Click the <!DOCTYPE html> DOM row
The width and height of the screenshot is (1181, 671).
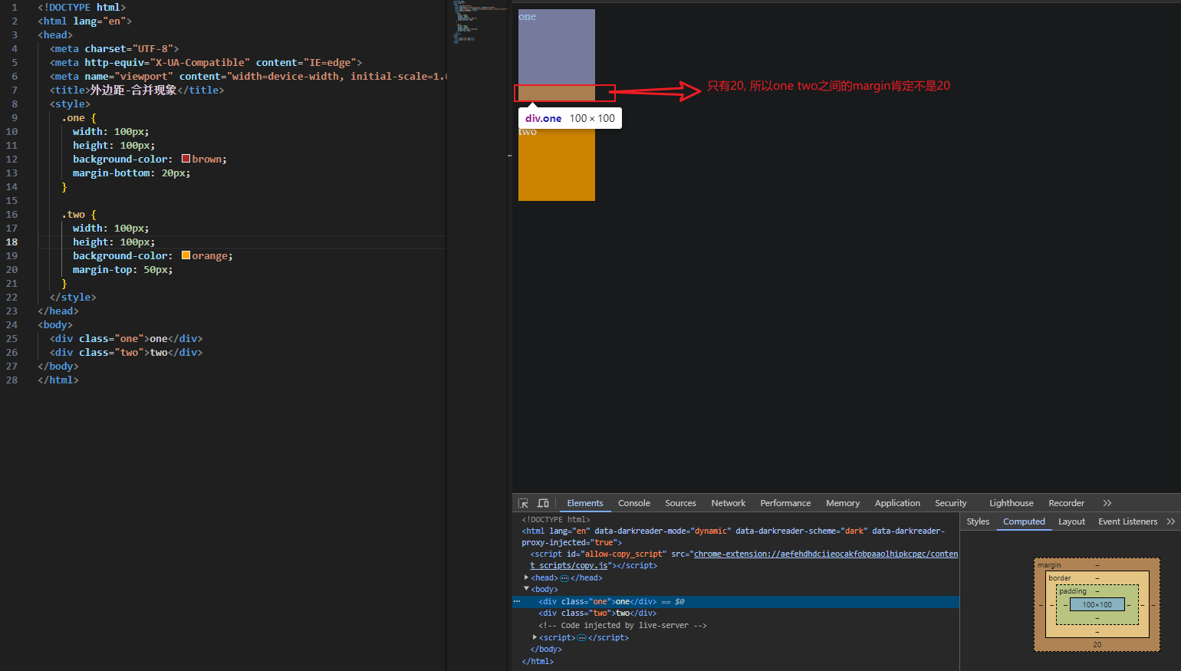click(x=735, y=519)
